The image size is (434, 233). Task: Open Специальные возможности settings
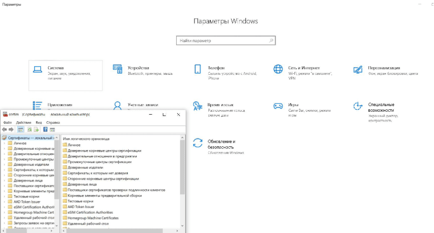(376, 112)
